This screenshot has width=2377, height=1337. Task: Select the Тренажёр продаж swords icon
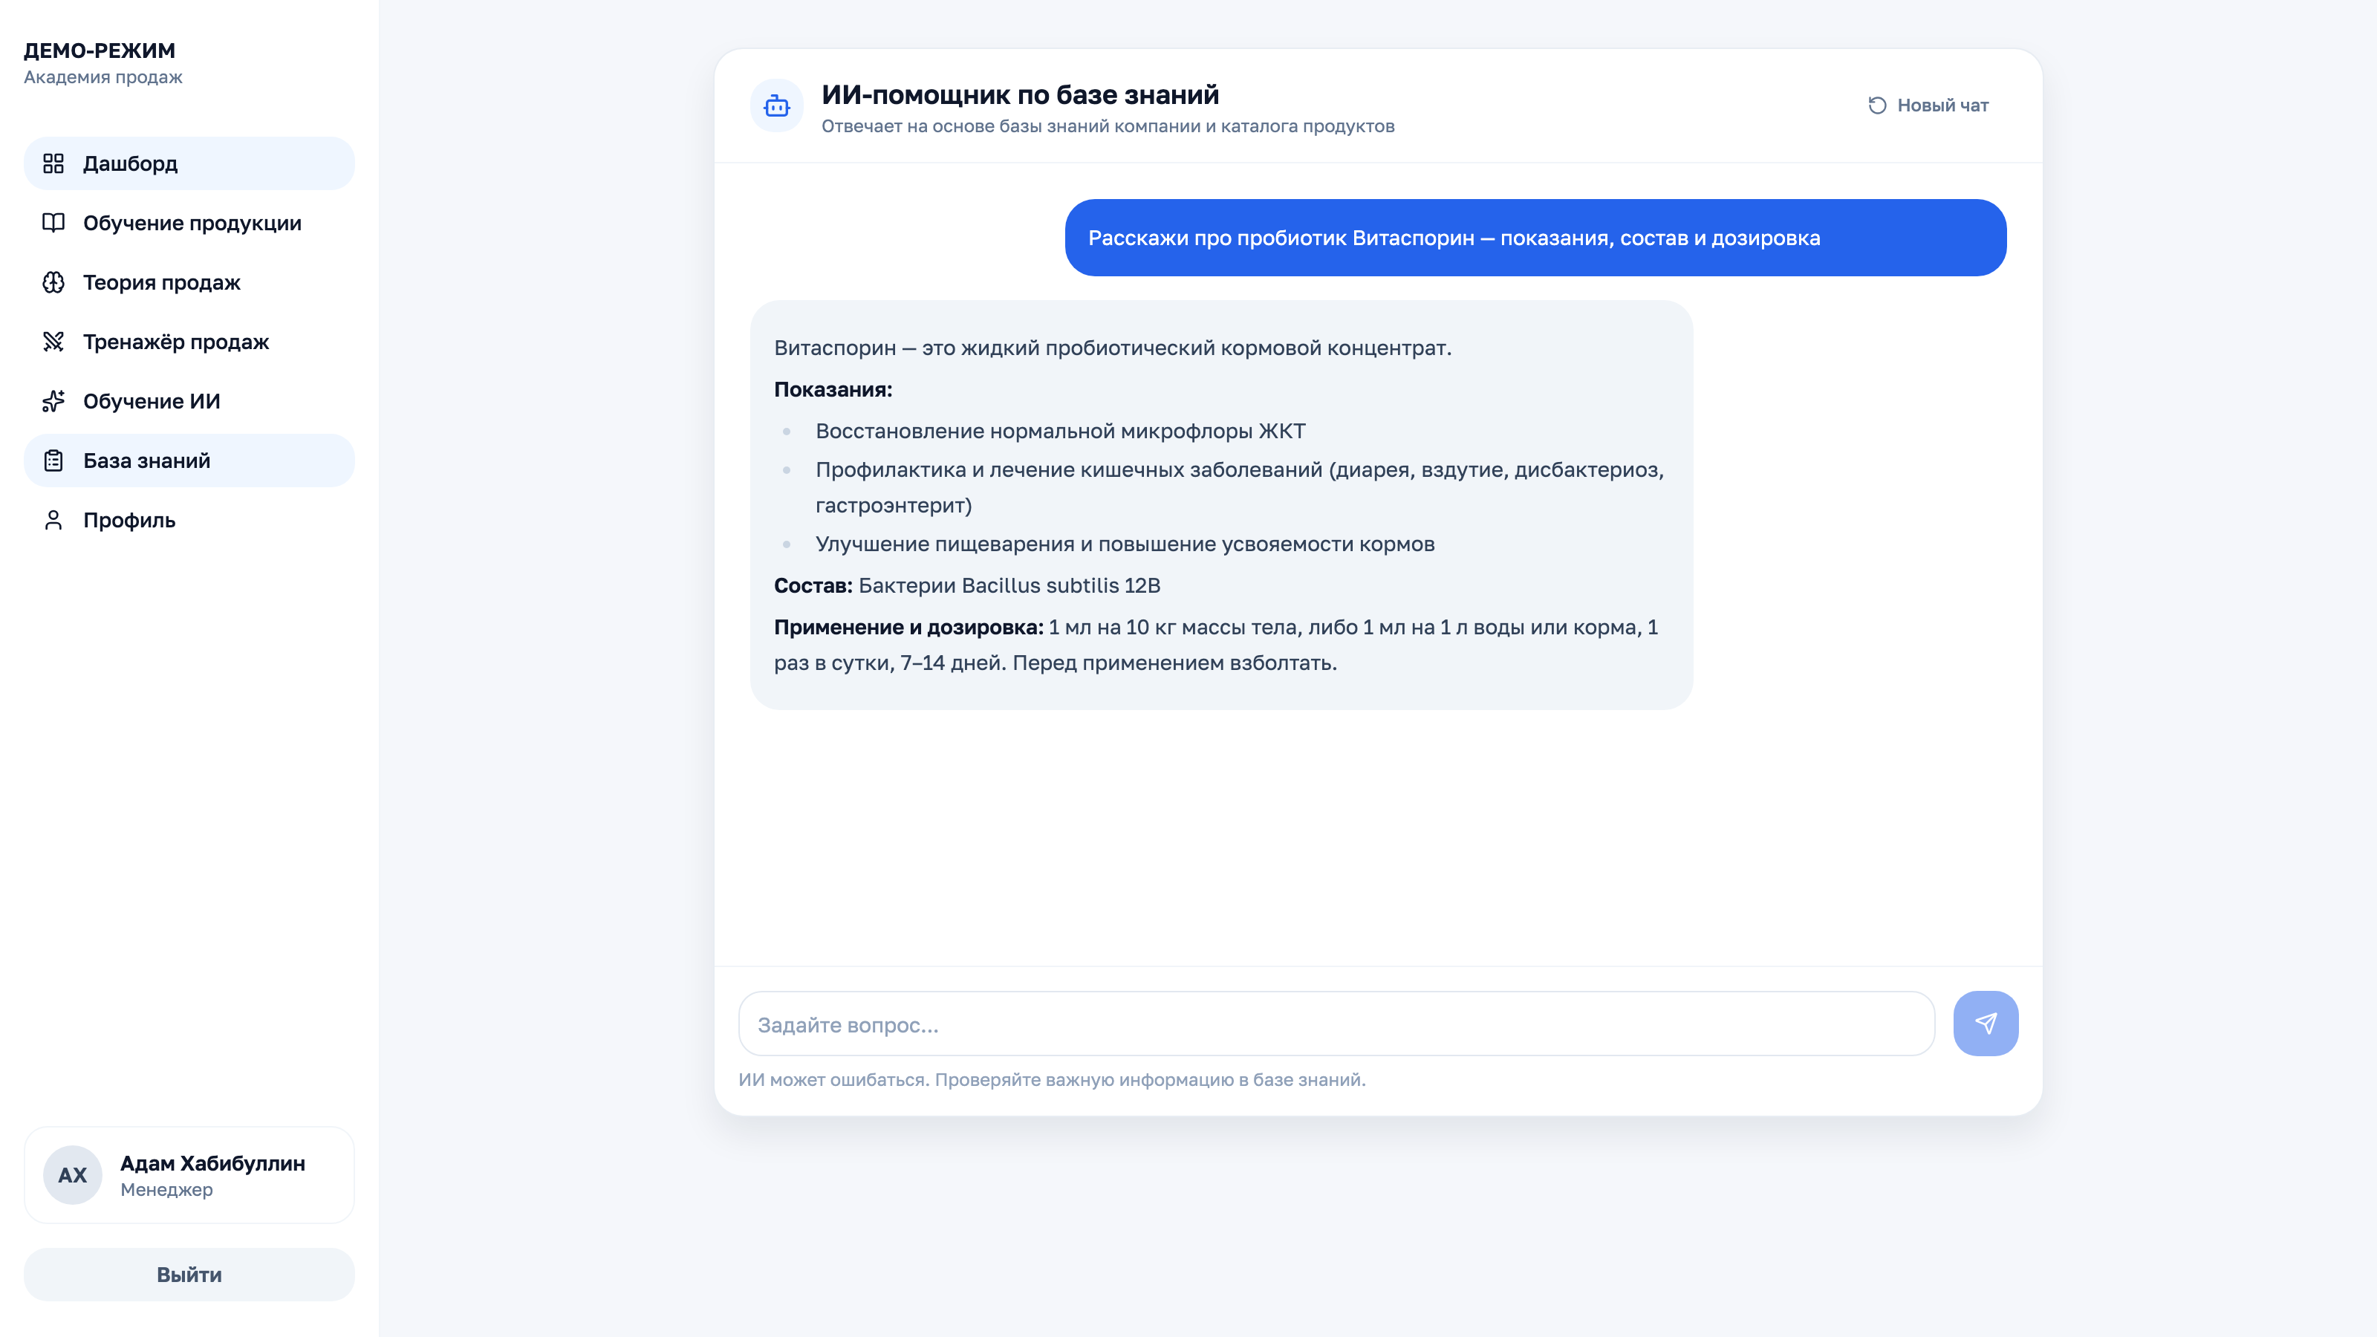53,342
